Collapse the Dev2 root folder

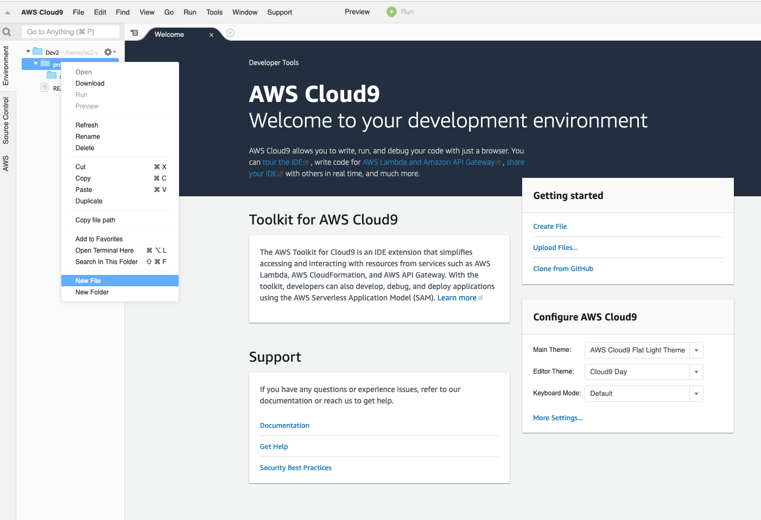pos(28,52)
